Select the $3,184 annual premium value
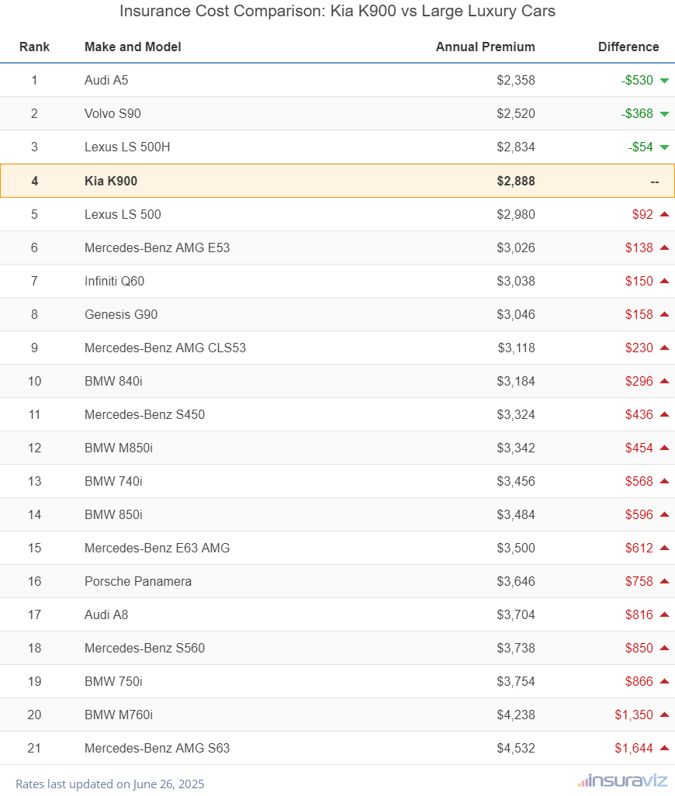The height and width of the screenshot is (796, 675). (516, 381)
